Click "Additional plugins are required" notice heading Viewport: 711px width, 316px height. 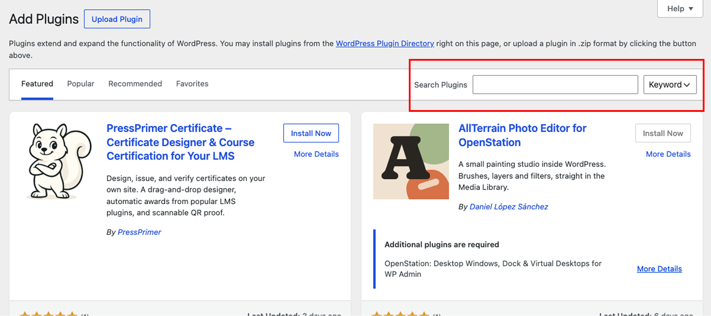click(x=442, y=244)
